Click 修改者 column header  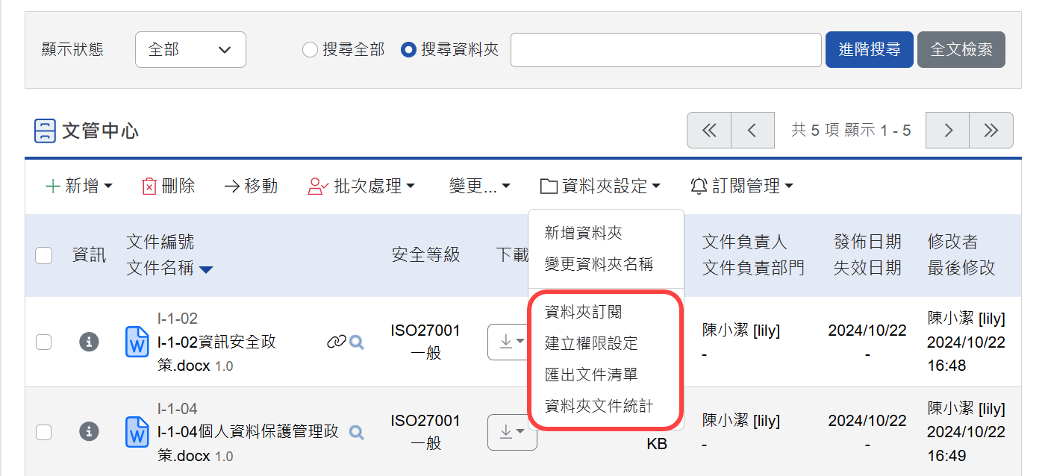(953, 242)
